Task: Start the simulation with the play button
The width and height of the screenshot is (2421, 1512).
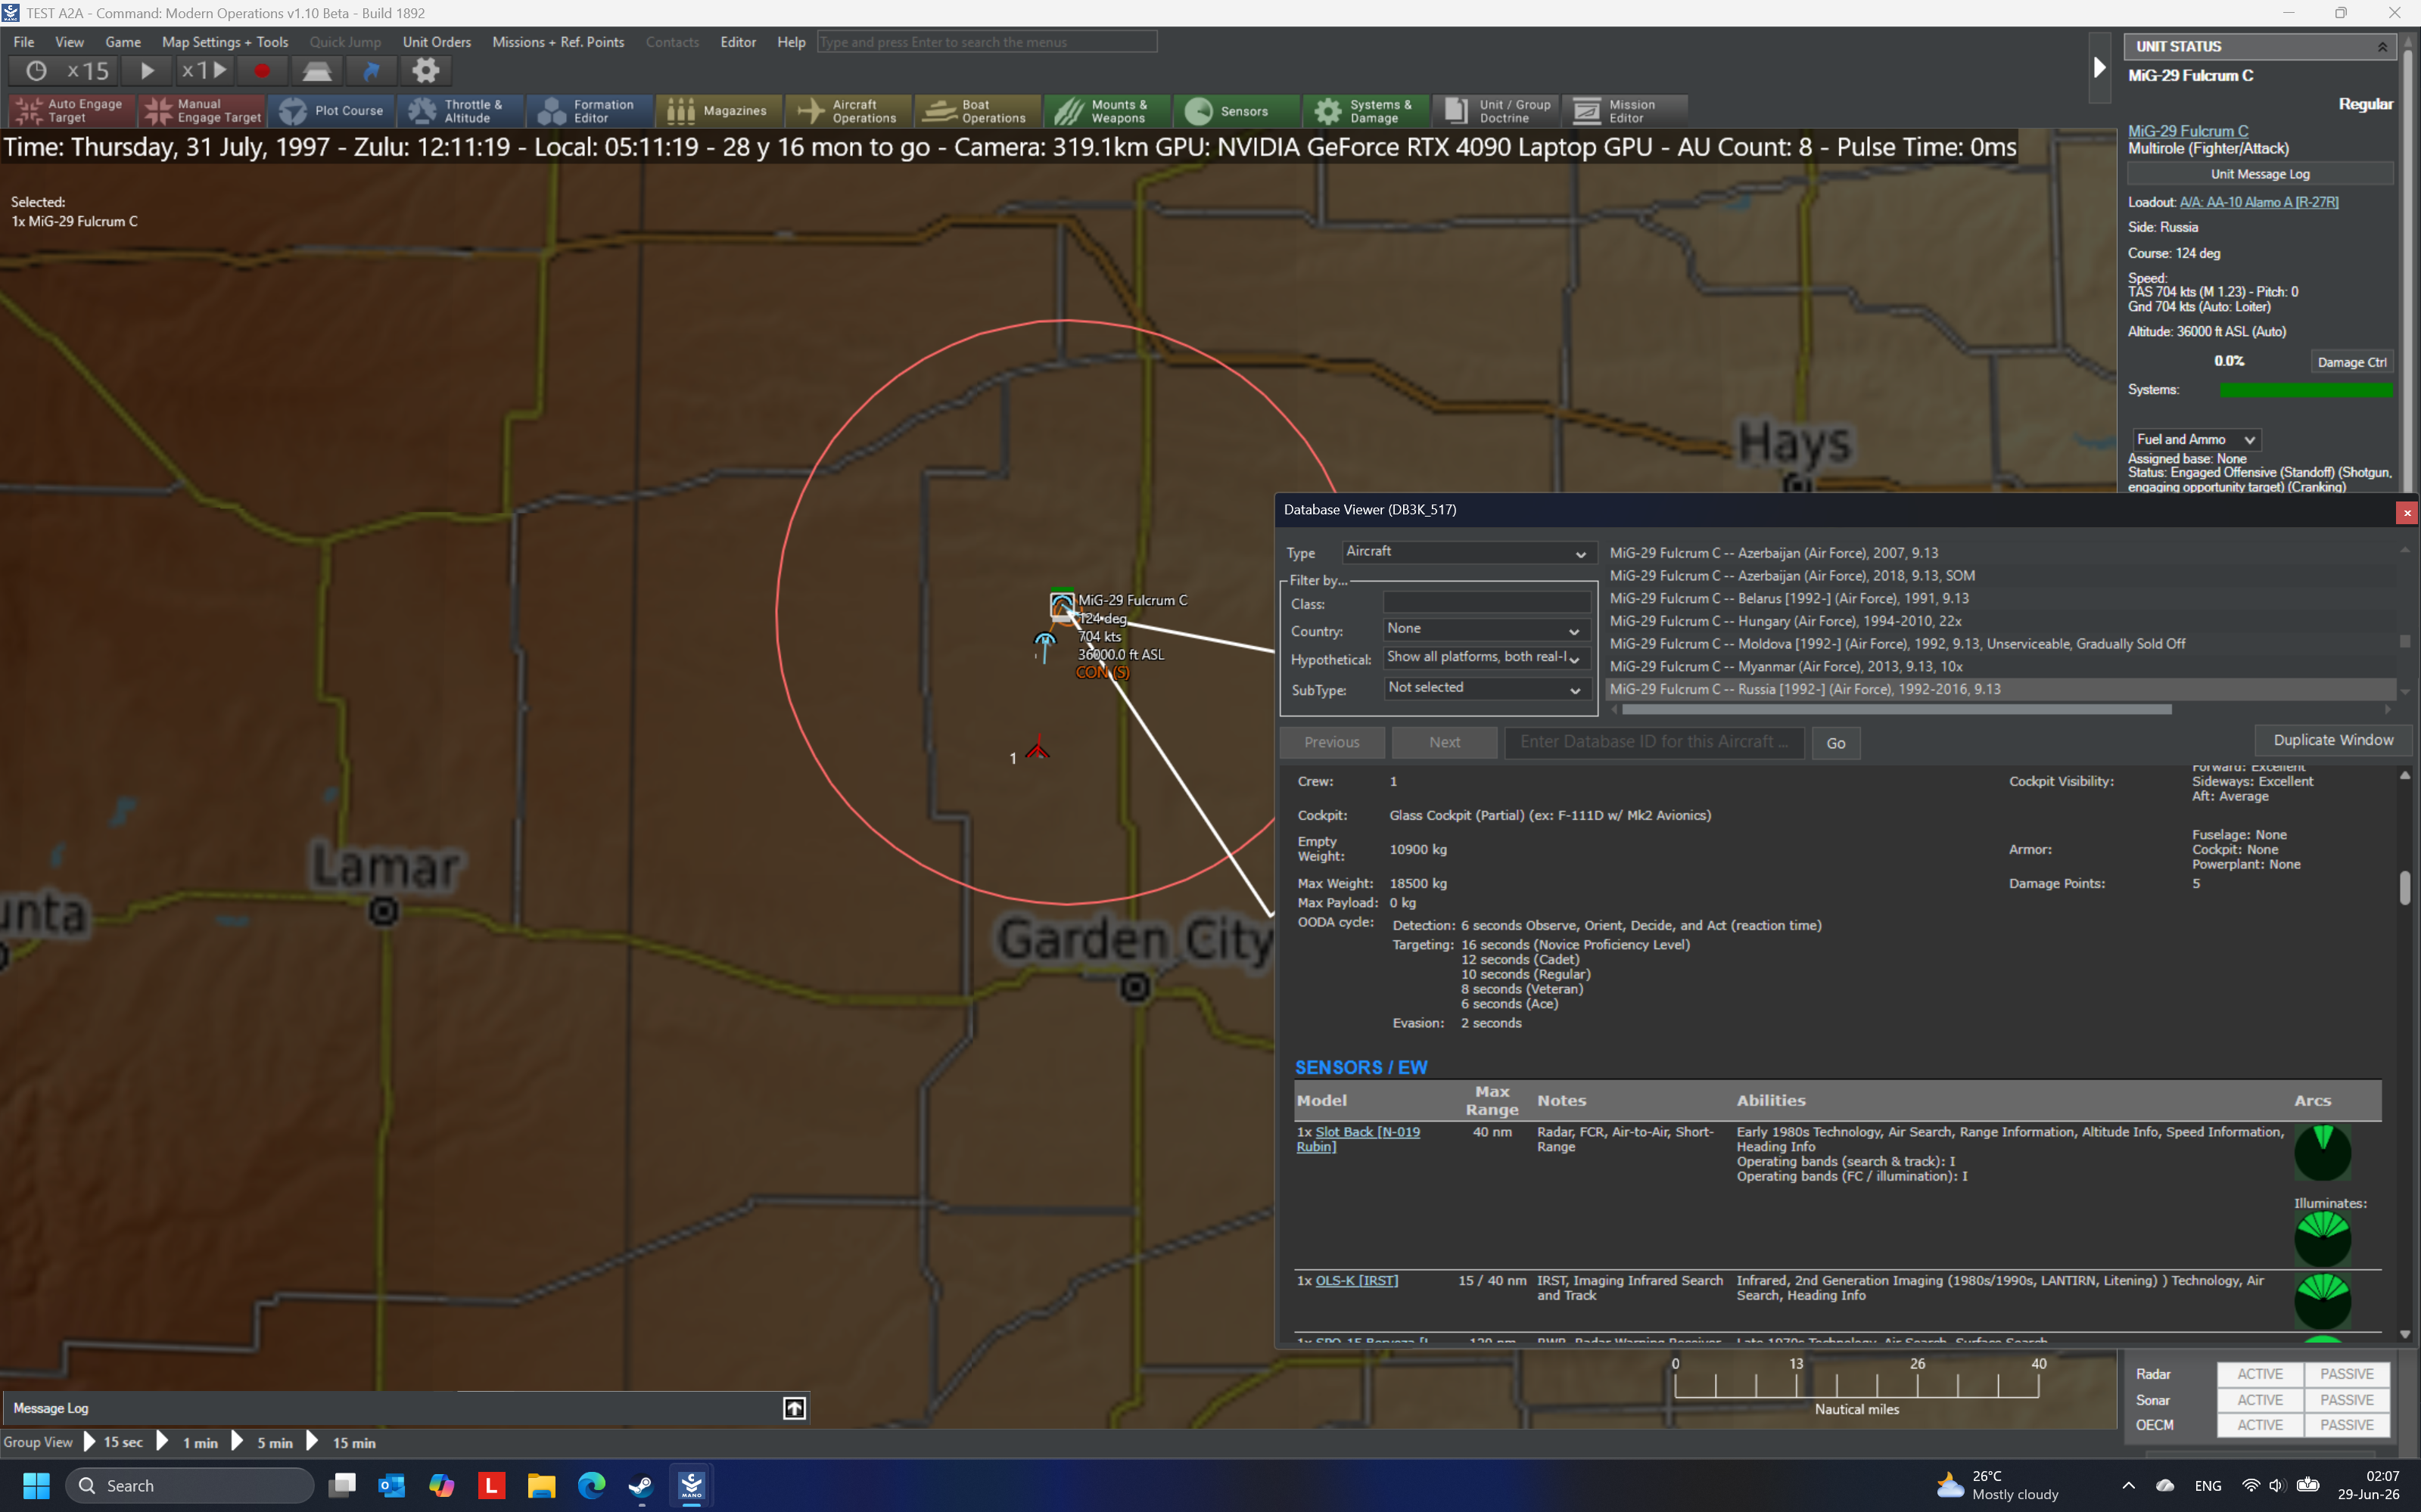Action: coord(146,71)
